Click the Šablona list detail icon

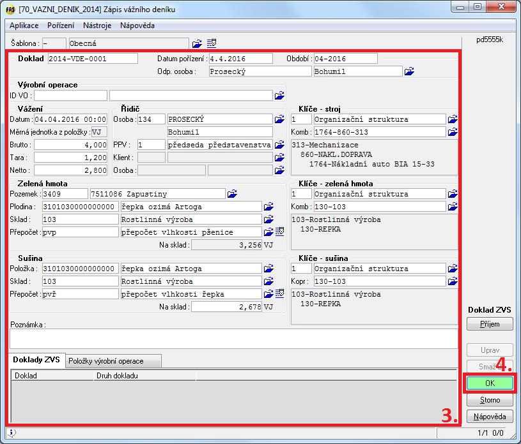(x=212, y=43)
